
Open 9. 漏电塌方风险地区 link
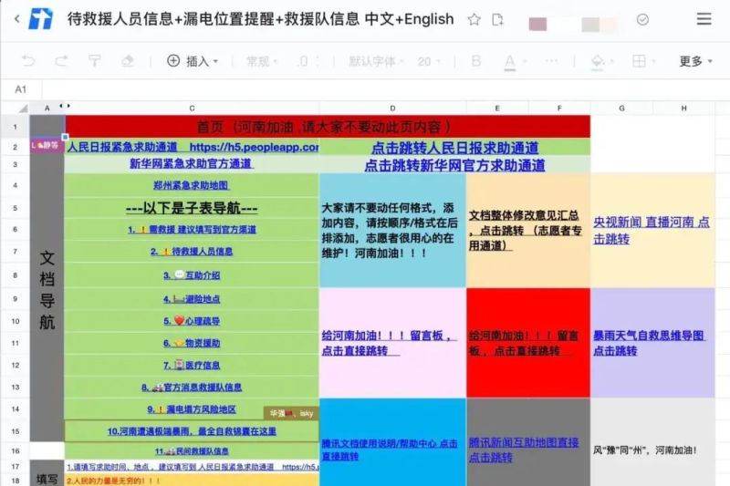[x=192, y=409]
